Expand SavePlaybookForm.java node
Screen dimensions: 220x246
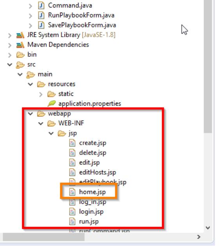point(30,25)
